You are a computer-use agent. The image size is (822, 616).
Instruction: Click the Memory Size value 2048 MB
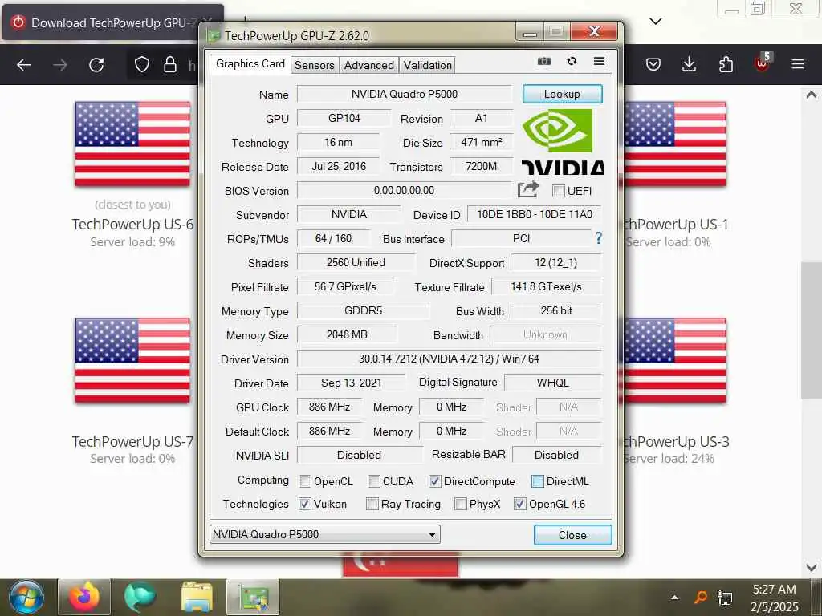pyautogui.click(x=347, y=334)
